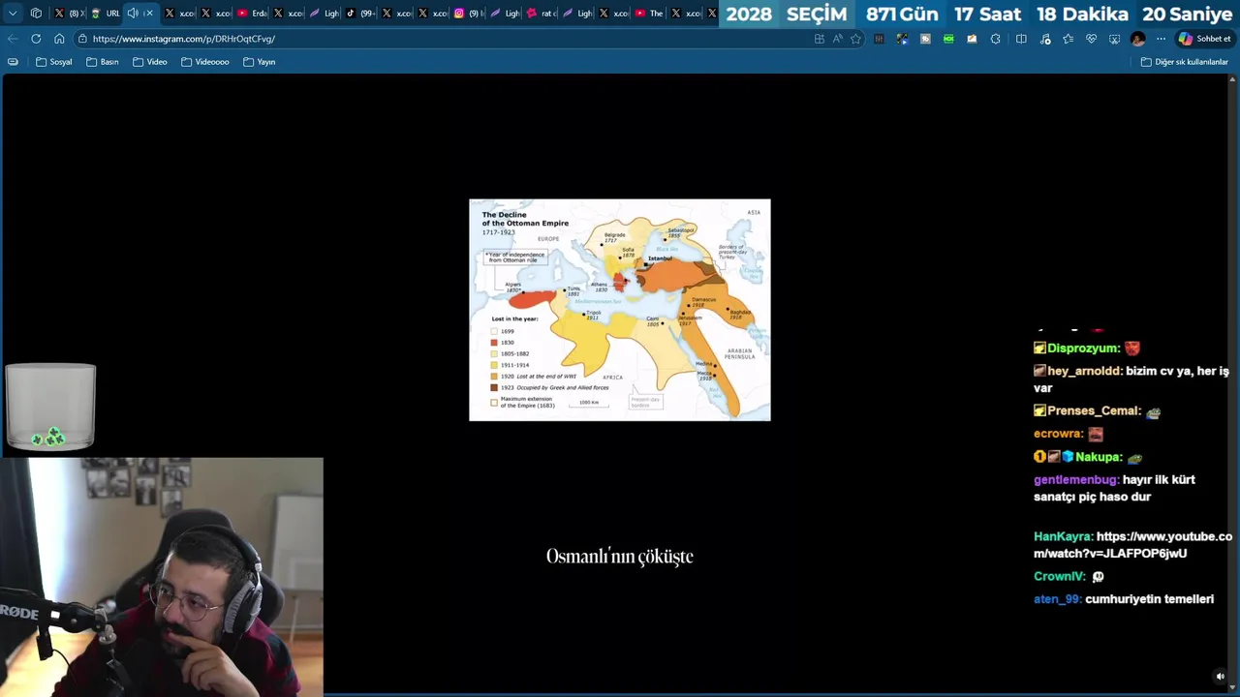Open the dark equalizer extension icon
Image resolution: width=1240 pixels, height=697 pixels.
tap(879, 39)
